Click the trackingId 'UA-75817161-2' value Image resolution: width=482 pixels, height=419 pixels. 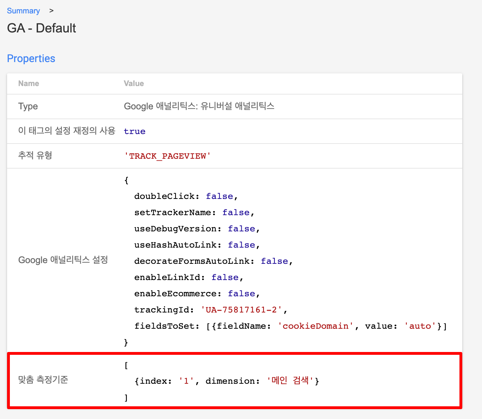pos(241,310)
